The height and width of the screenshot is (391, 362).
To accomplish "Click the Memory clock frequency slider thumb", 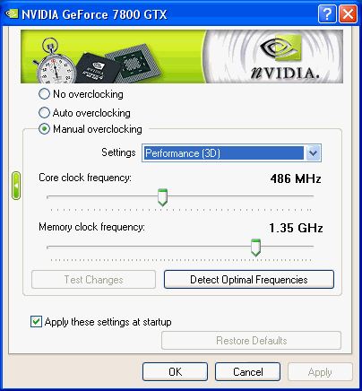I will pyautogui.click(x=255, y=248).
